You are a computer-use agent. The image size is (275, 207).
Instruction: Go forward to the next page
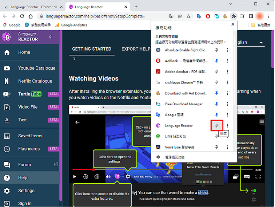(x=13, y=16)
